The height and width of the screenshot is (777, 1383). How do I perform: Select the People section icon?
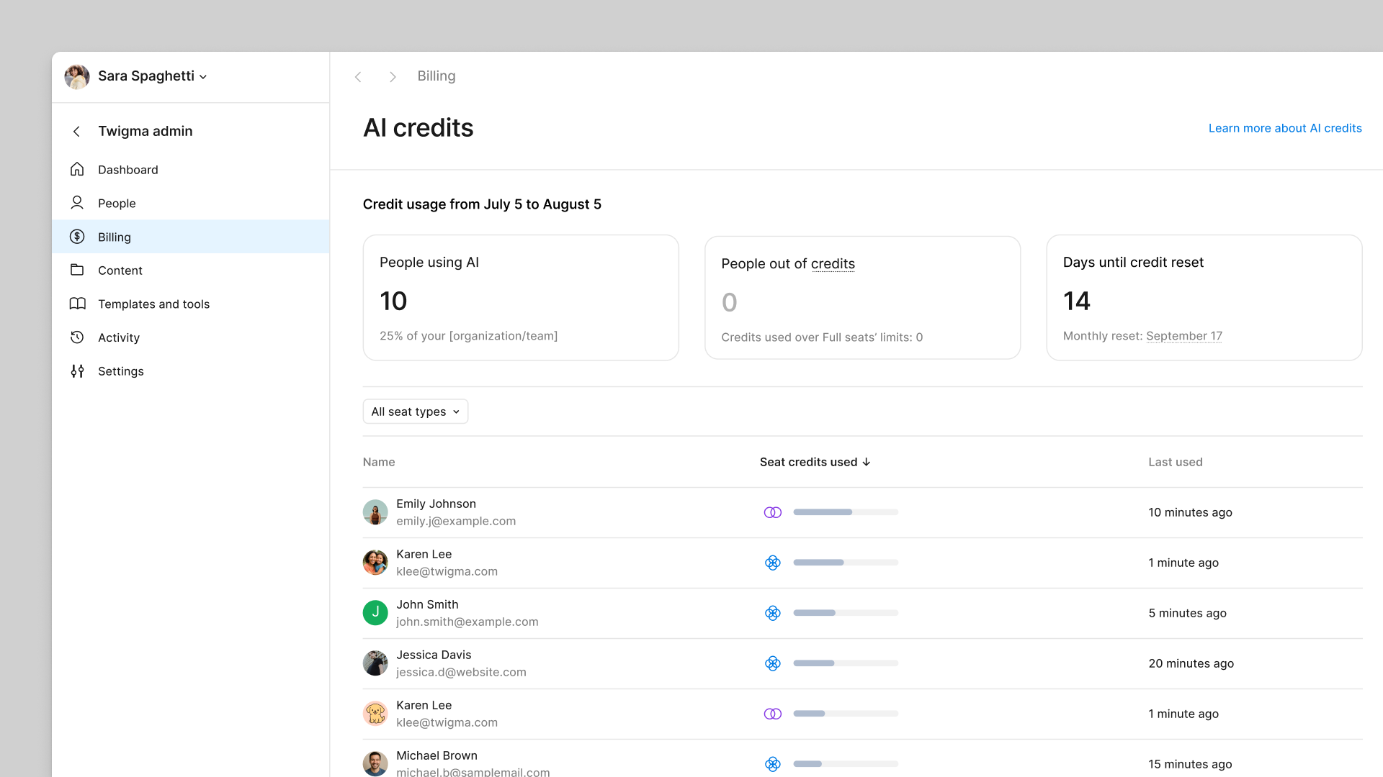(77, 203)
